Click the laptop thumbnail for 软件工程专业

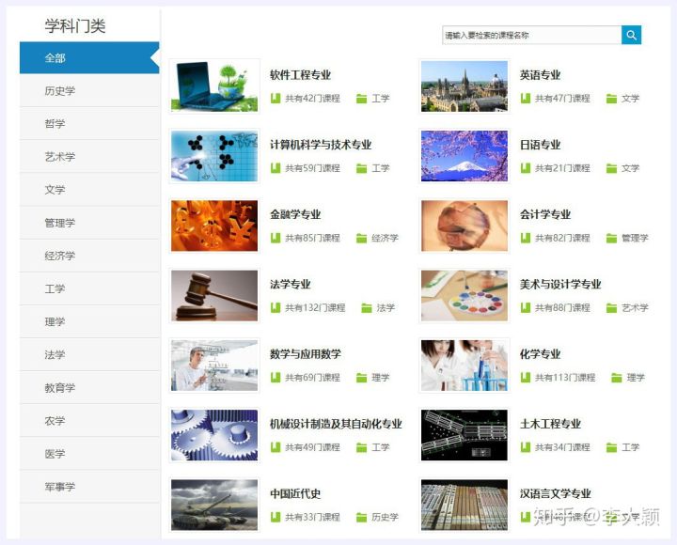pos(214,86)
